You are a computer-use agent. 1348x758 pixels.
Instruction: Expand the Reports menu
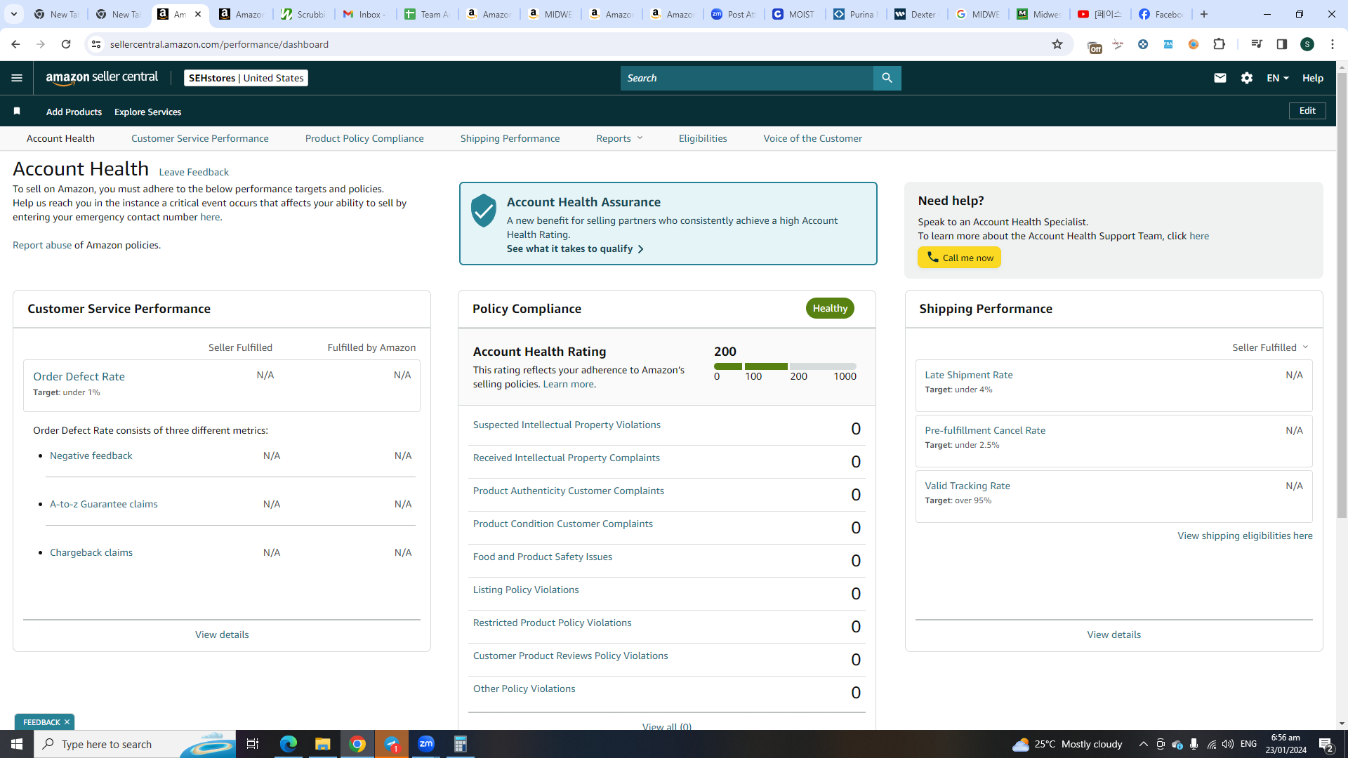[619, 138]
